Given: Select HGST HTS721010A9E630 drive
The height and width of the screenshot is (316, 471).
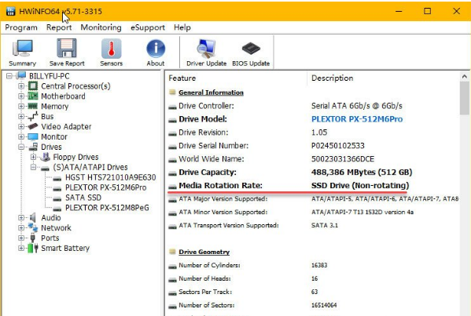Looking at the screenshot, I should 111,177.
